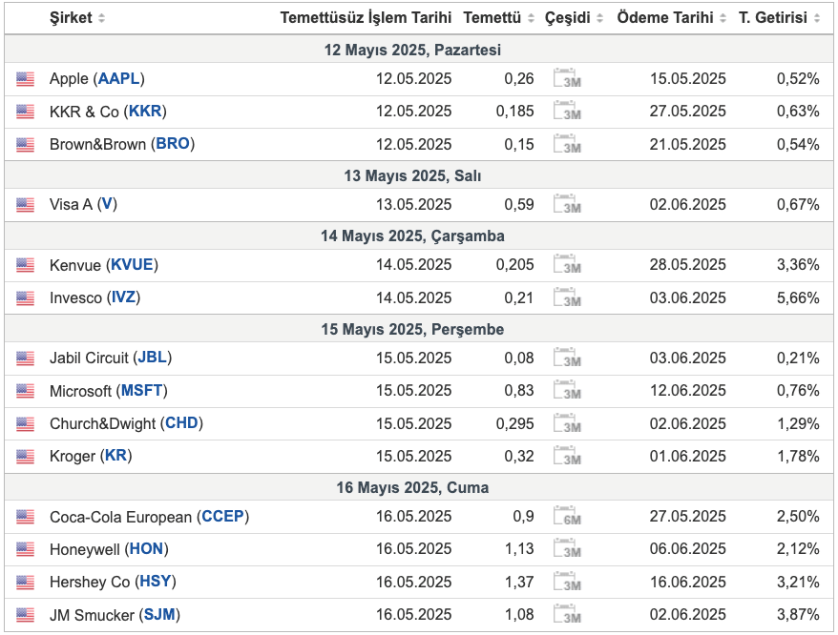Click the 3M calendar icon for Kenvue
Image resolution: width=838 pixels, height=635 pixels.
tap(567, 264)
